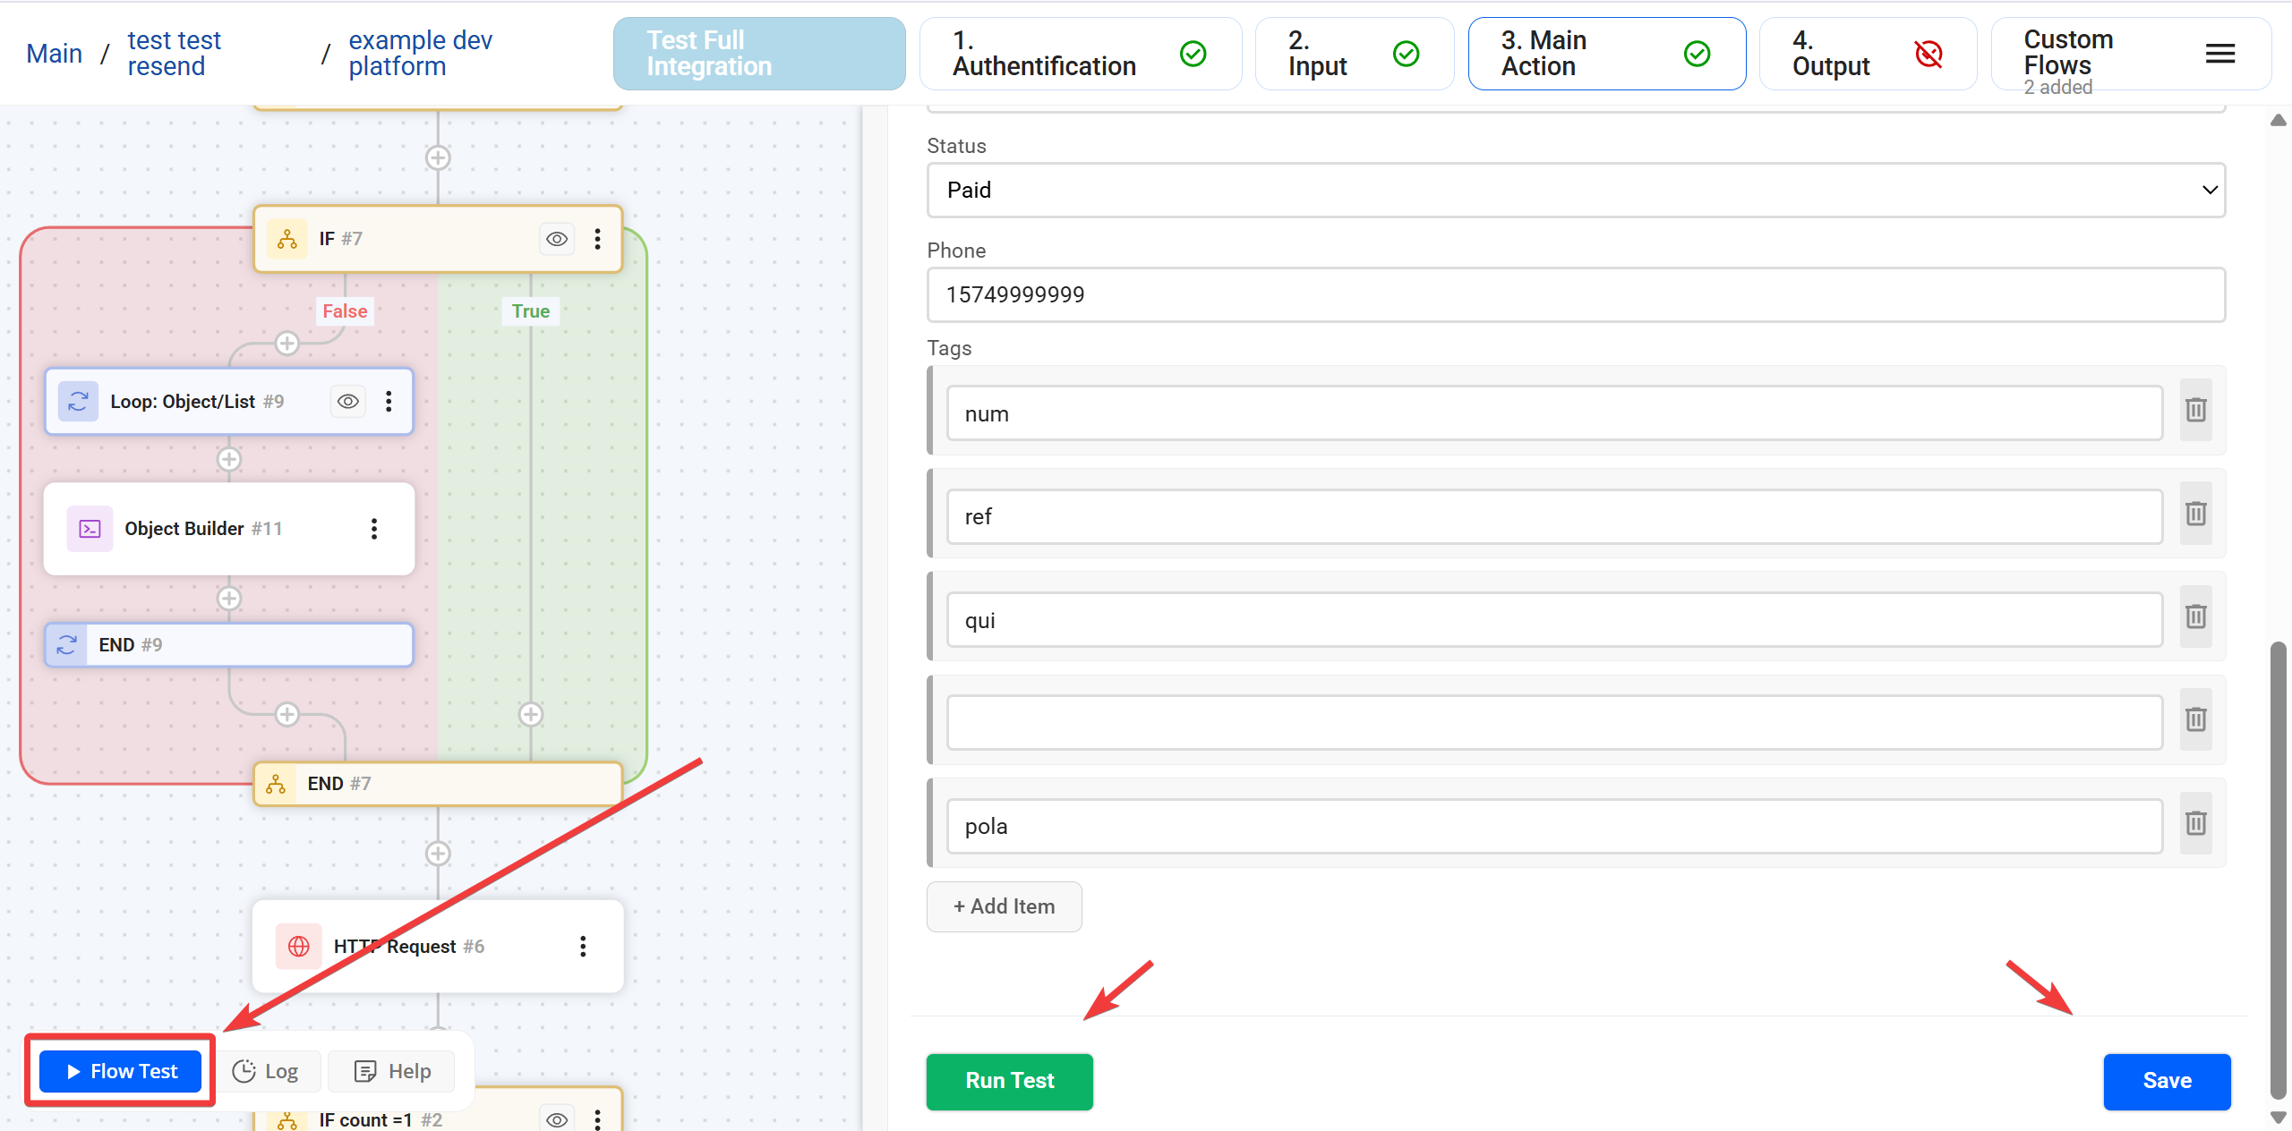Switch to the 4. Output tab
This screenshot has width=2292, height=1131.
(1867, 54)
